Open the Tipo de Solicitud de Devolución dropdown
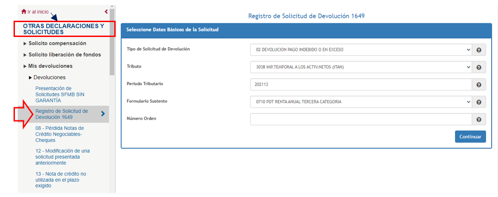The image size is (498, 197). tap(360, 50)
